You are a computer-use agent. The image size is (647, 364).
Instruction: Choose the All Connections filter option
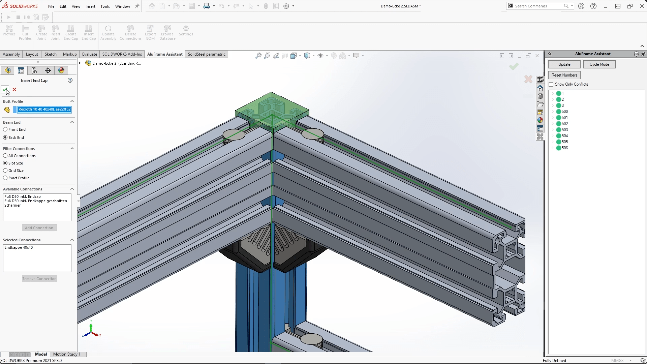pos(5,156)
